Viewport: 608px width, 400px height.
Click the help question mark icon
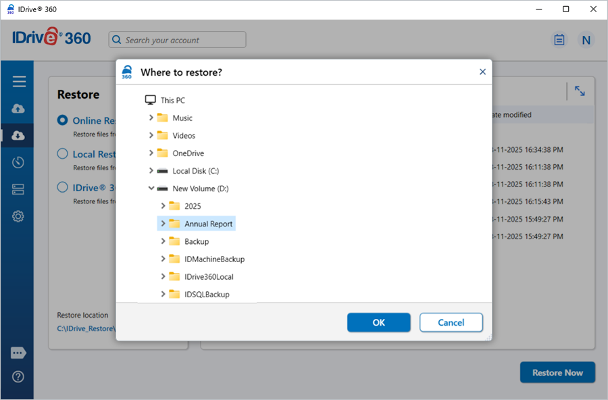(18, 377)
